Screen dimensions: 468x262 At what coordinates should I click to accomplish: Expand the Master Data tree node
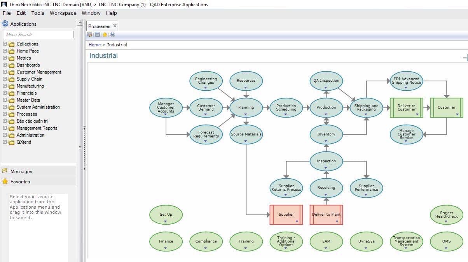pos(5,100)
